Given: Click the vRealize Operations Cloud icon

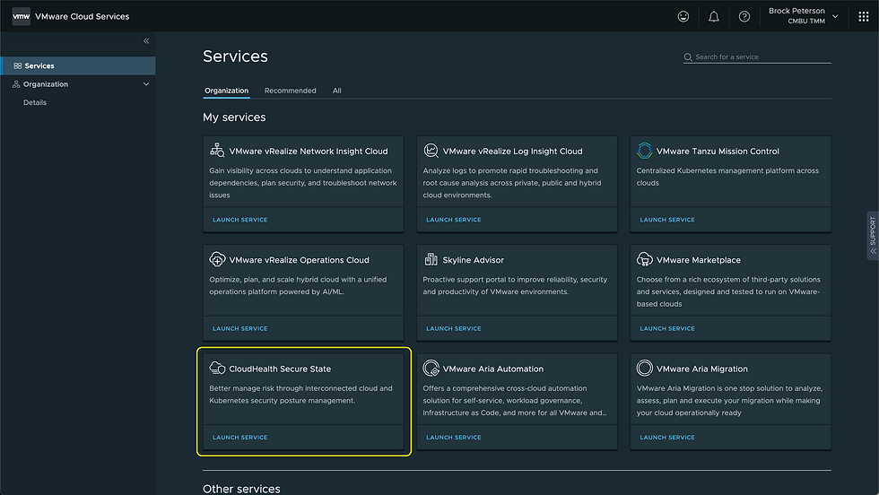Looking at the screenshot, I should coord(217,259).
